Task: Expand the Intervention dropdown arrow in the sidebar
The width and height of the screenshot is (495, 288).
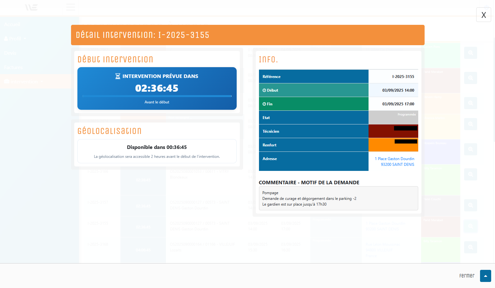Action: pos(42,82)
